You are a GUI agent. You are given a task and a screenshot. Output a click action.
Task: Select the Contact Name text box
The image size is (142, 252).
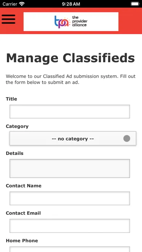coord(70,198)
